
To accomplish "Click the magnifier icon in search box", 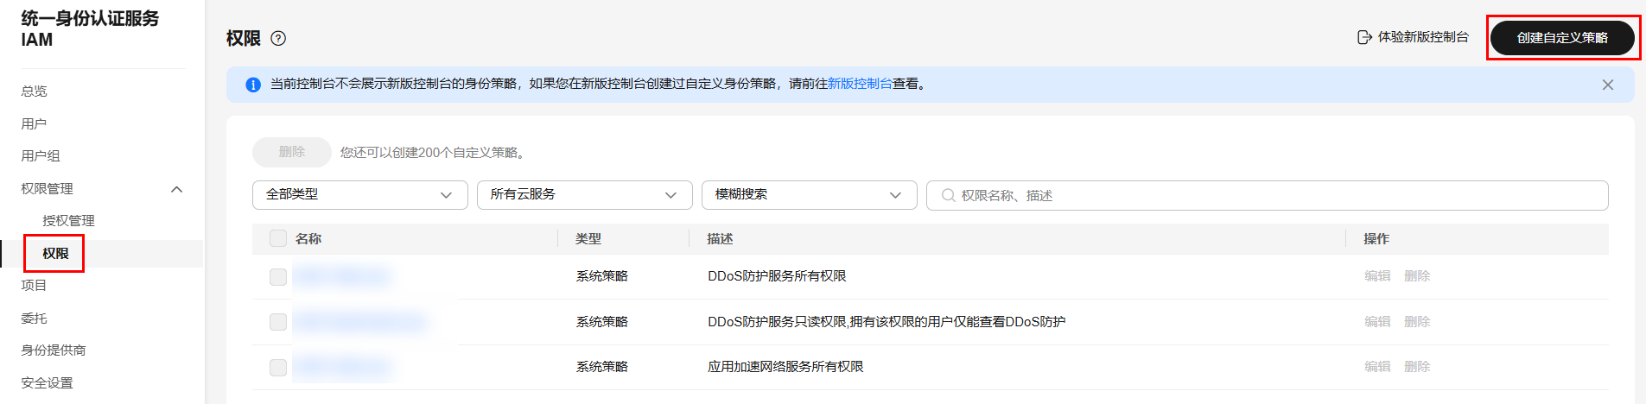I will click(948, 195).
